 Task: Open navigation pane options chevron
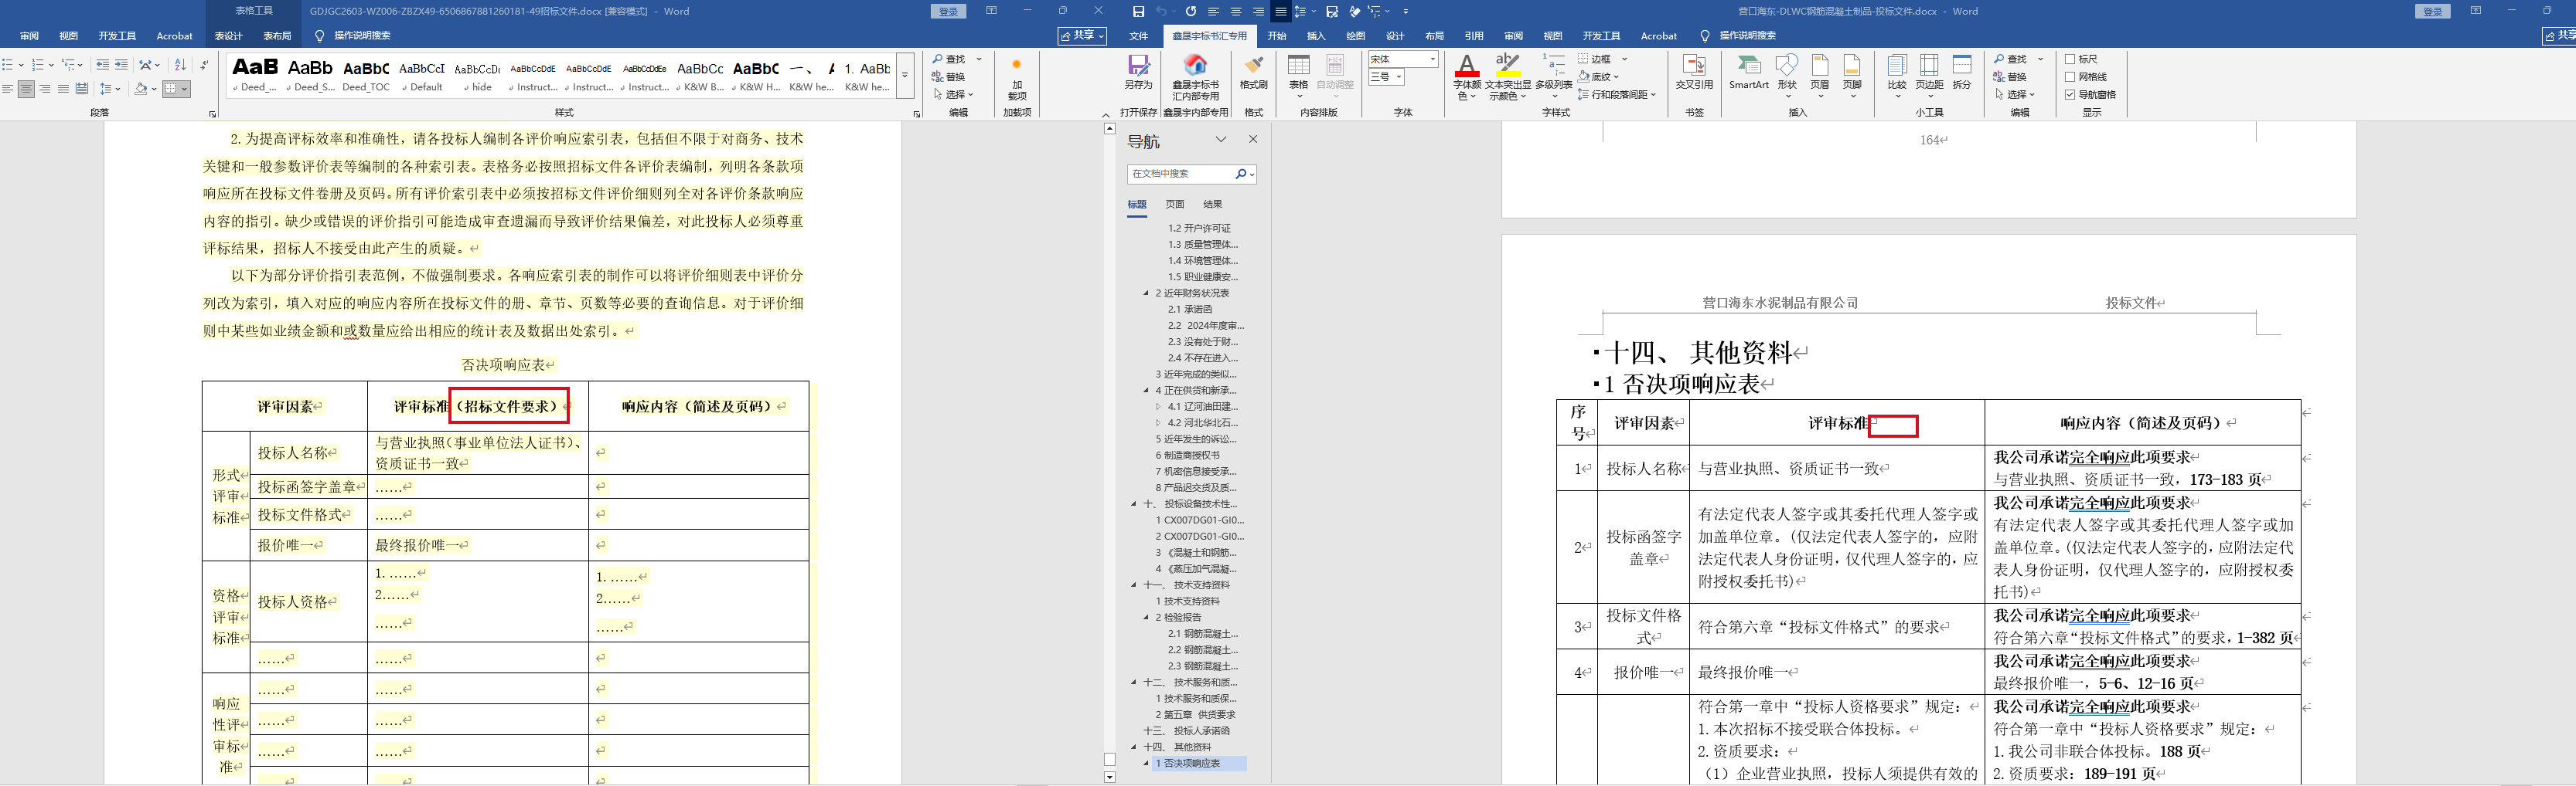(1221, 140)
